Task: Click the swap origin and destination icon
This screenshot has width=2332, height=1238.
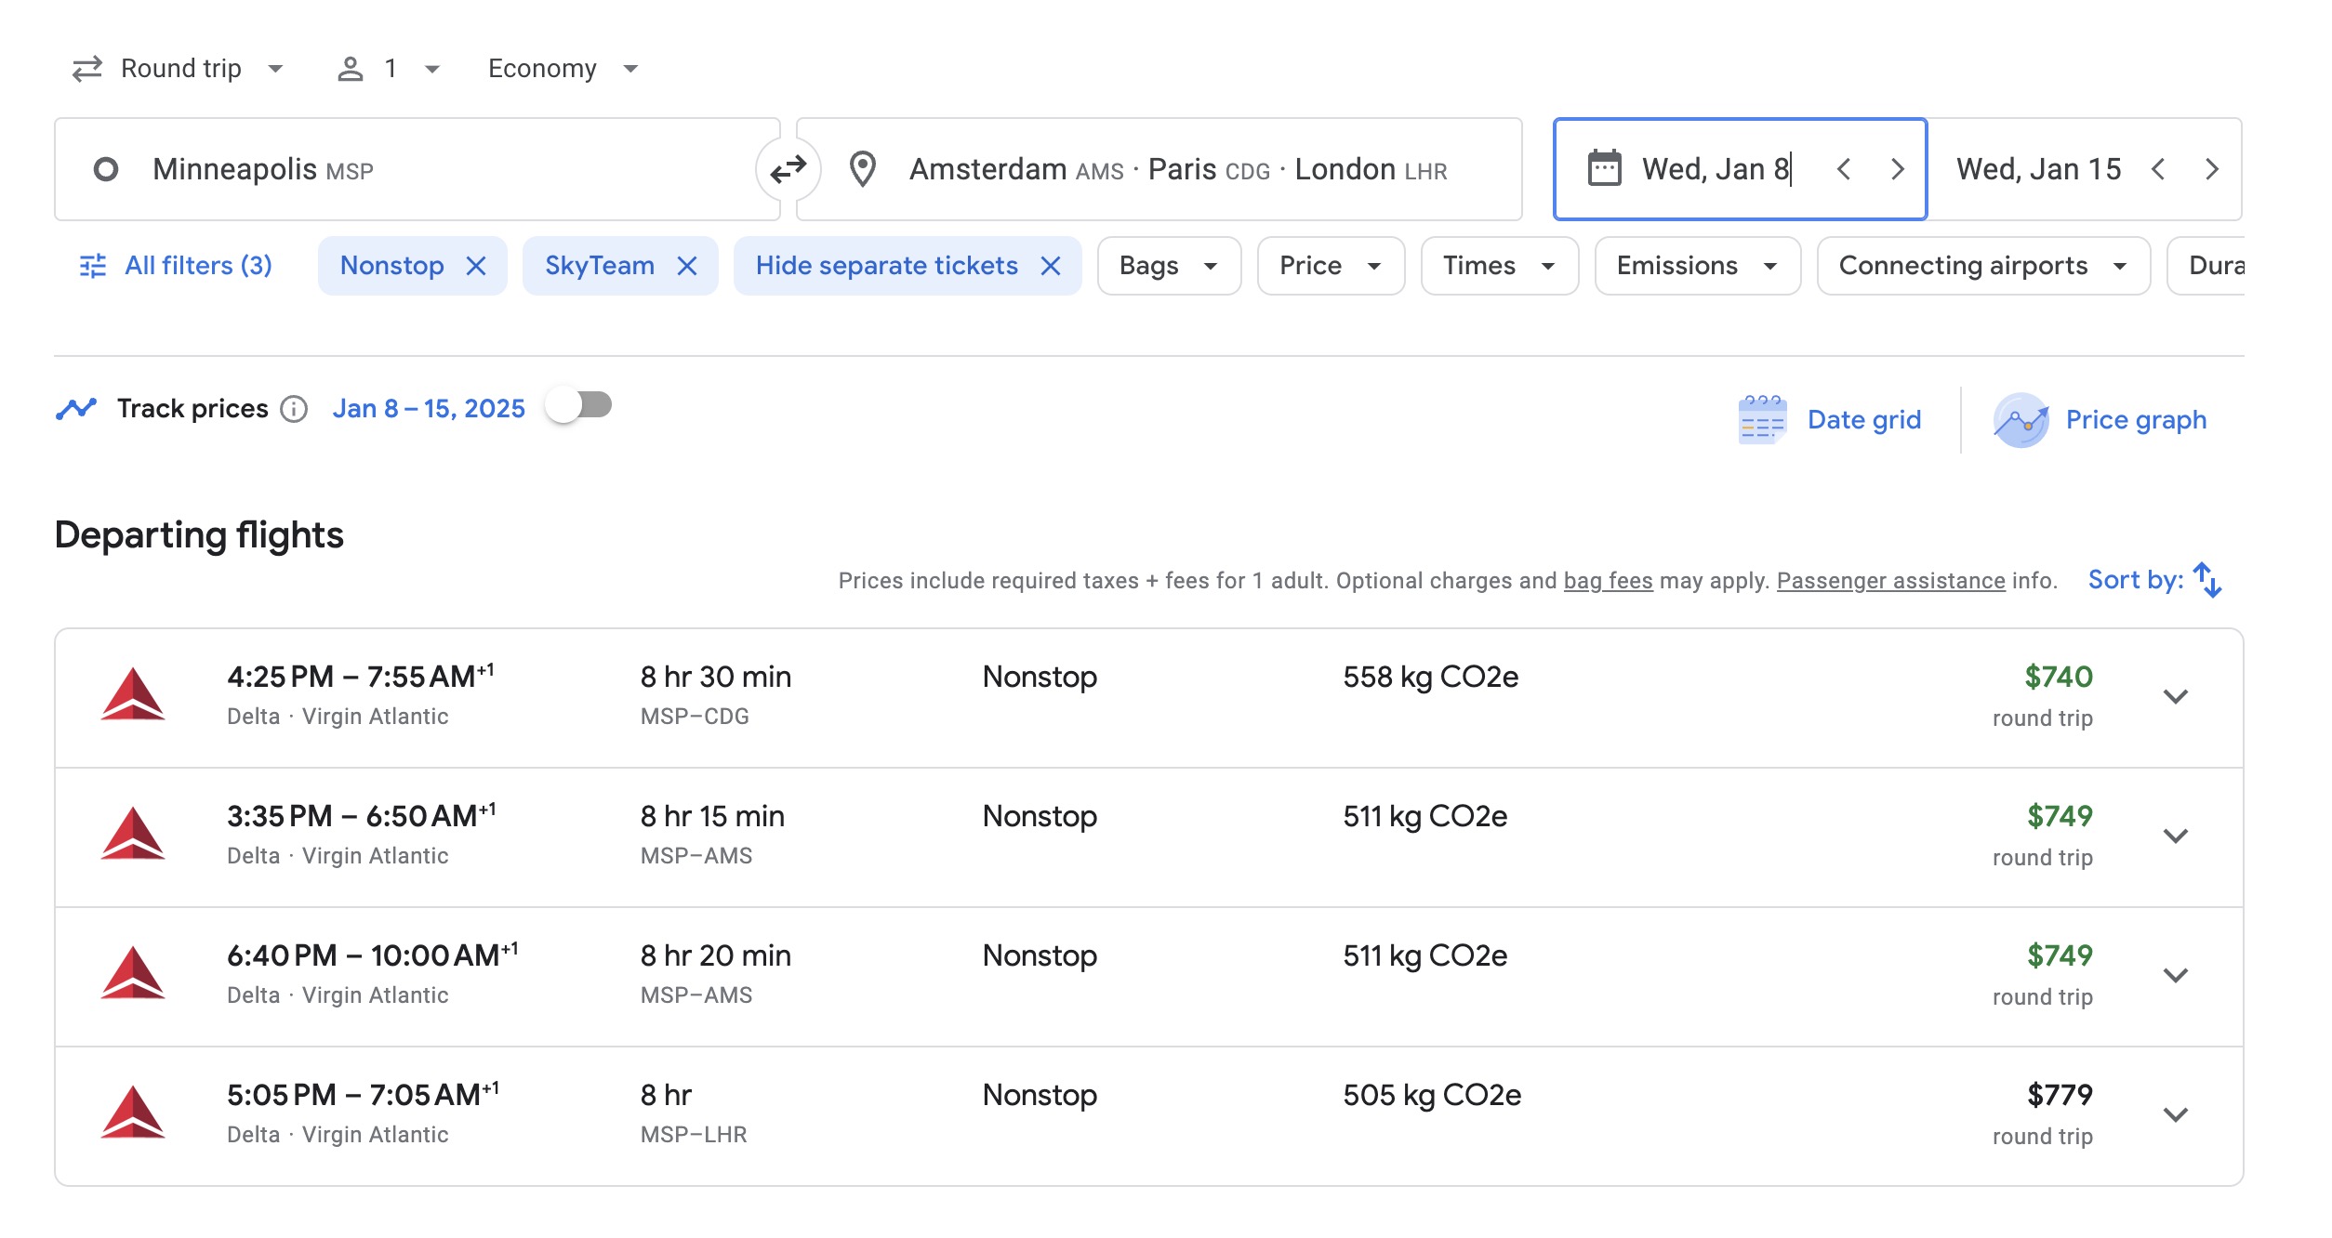Action: 788,169
